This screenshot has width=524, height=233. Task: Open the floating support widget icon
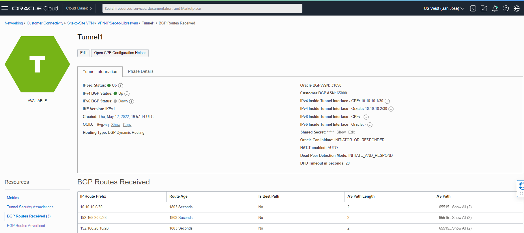(x=521, y=186)
